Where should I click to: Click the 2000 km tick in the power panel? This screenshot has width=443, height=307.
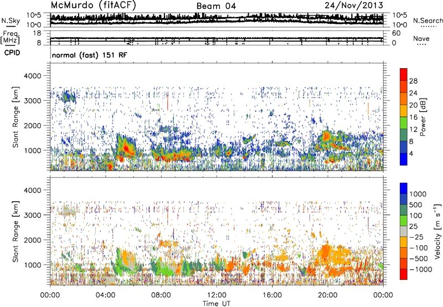click(x=32, y=125)
